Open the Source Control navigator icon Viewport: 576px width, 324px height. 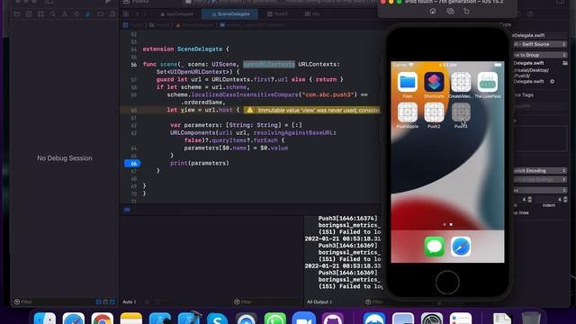29,14
